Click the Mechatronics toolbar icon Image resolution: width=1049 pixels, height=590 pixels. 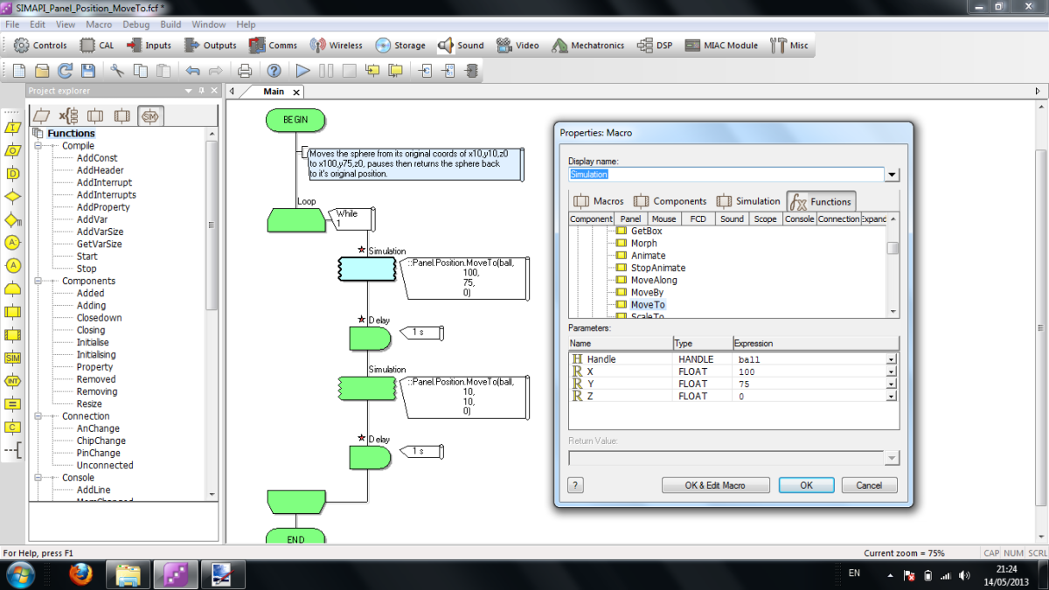click(587, 45)
